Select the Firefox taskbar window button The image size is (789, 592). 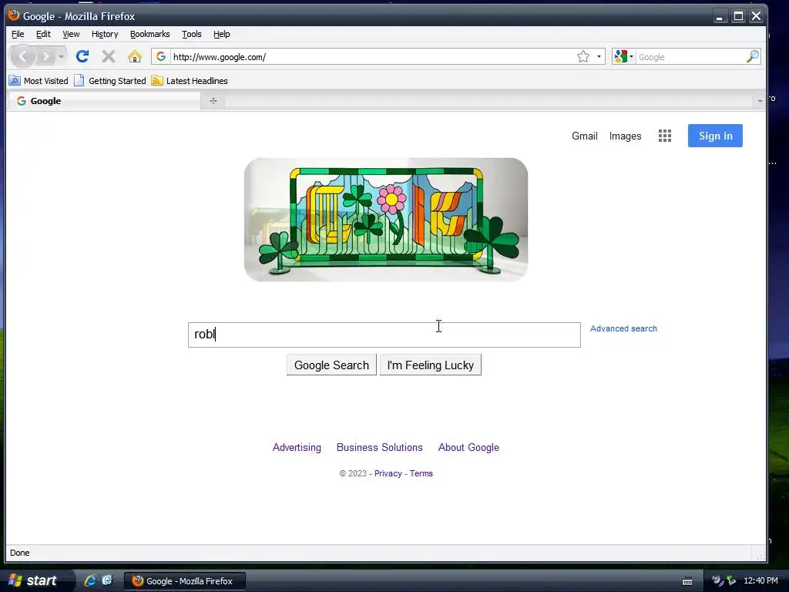click(185, 581)
